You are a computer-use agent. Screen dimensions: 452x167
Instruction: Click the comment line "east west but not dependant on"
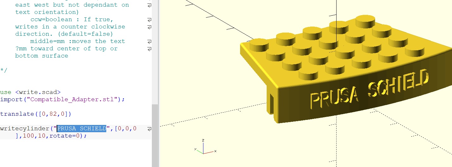pyautogui.click(x=72, y=5)
